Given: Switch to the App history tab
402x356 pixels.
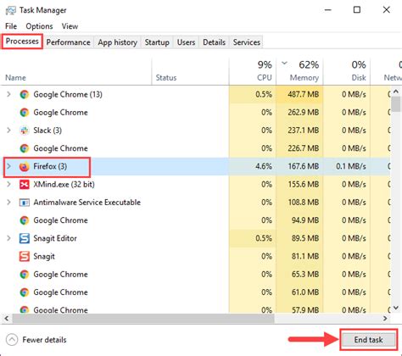Looking at the screenshot, I should (117, 42).
